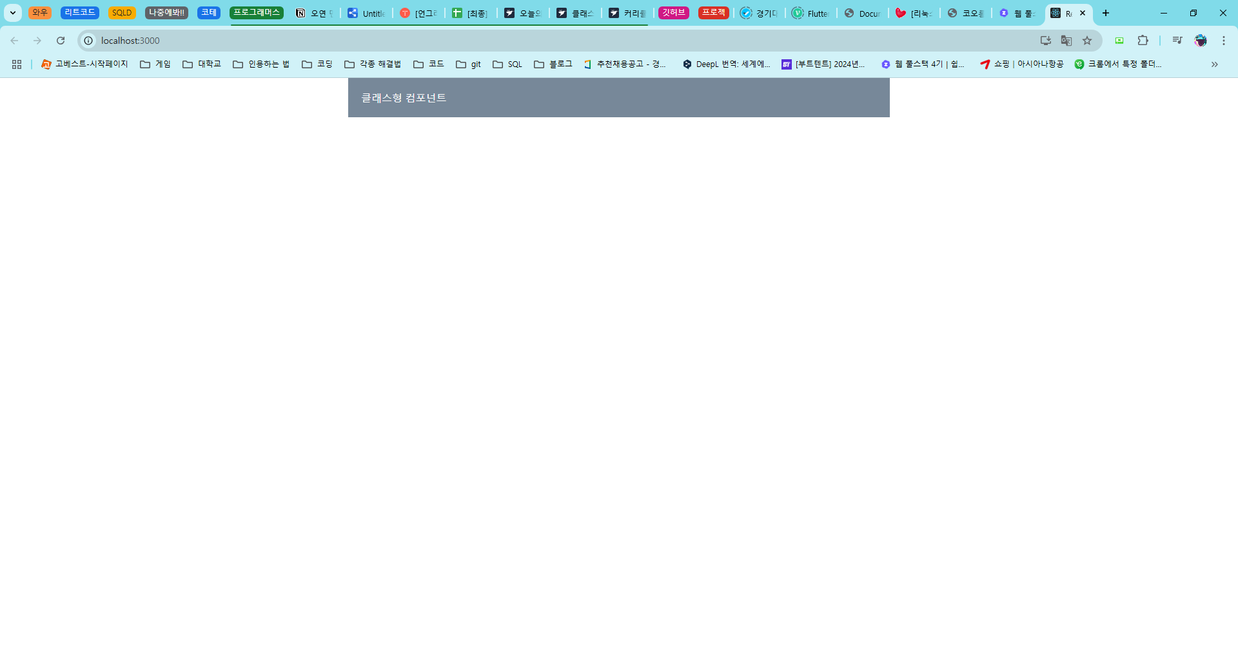
Task: Open the 고베스트-시작페이지 bookmark
Action: coord(84,64)
